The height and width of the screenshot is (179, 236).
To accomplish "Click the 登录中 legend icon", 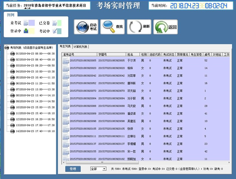I will [26, 31].
